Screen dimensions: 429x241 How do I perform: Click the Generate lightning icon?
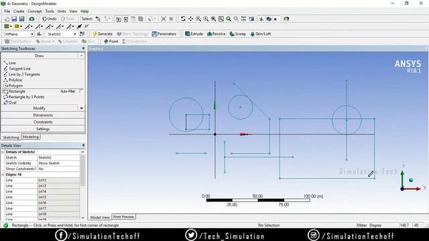[x=95, y=34]
